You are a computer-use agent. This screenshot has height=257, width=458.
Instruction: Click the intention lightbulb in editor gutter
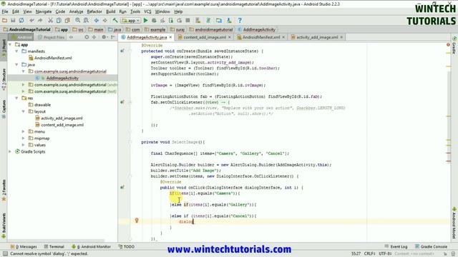pos(137,221)
